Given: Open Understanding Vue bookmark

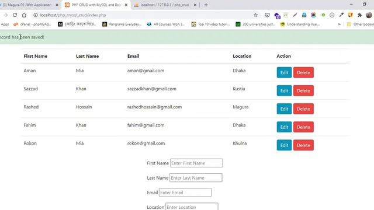Looking at the screenshot, I should (x=300, y=24).
